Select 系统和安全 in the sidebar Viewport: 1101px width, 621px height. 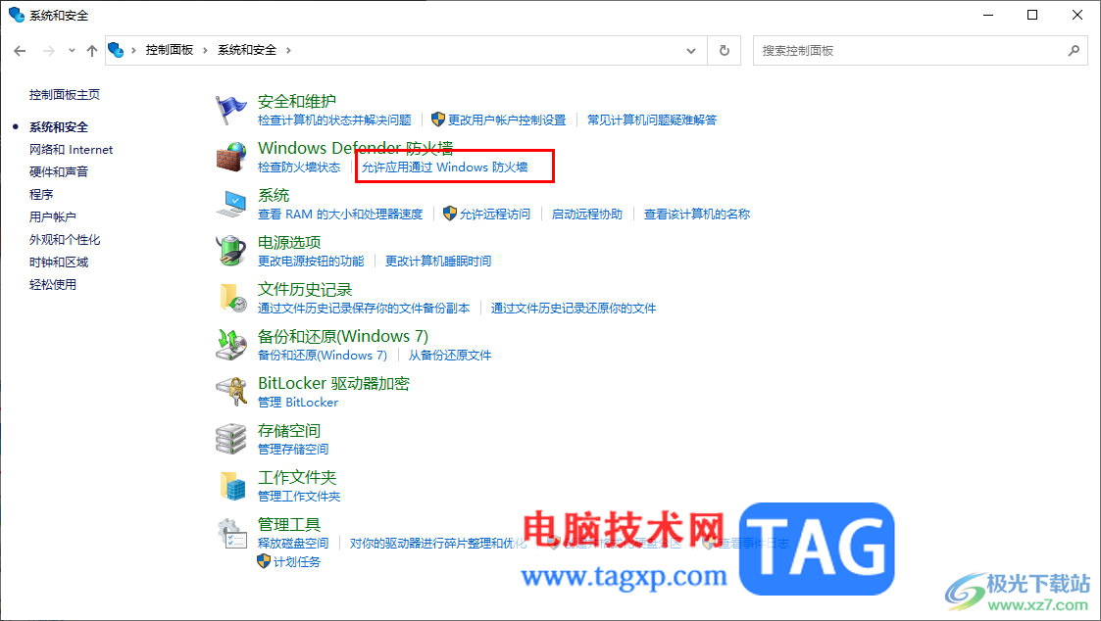59,127
